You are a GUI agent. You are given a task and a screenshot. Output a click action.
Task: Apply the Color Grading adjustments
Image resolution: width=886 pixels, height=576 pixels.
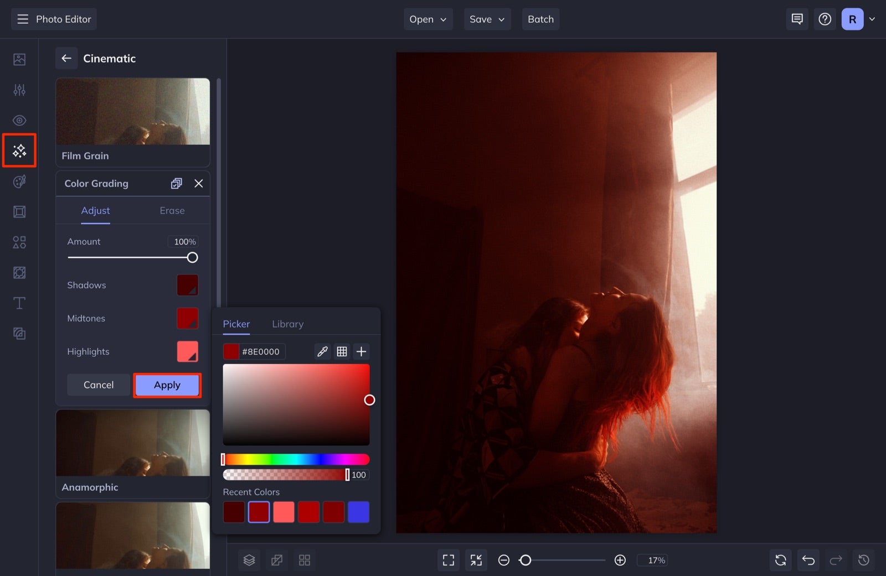click(167, 385)
